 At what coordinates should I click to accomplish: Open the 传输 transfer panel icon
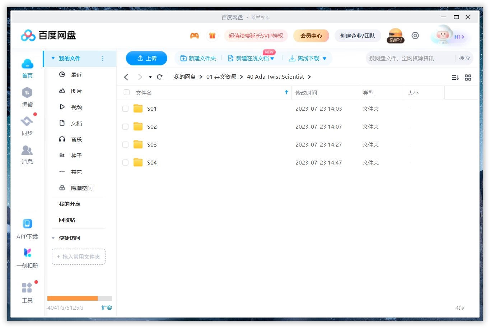[x=27, y=93]
